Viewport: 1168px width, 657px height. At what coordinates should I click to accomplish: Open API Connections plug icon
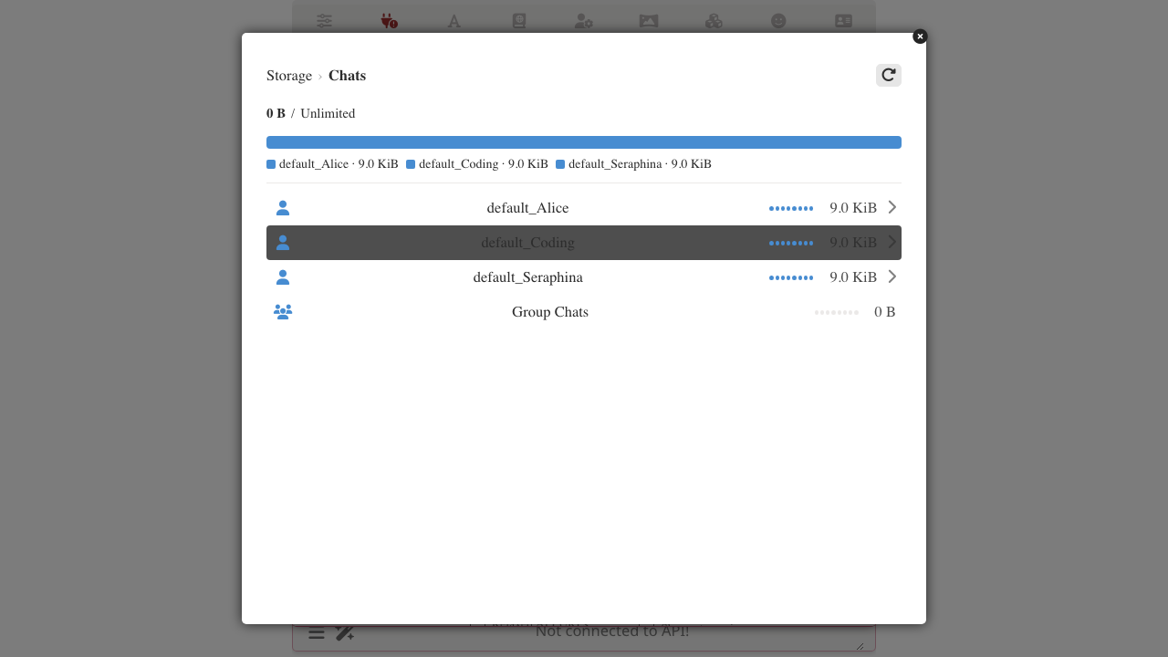[390, 21]
